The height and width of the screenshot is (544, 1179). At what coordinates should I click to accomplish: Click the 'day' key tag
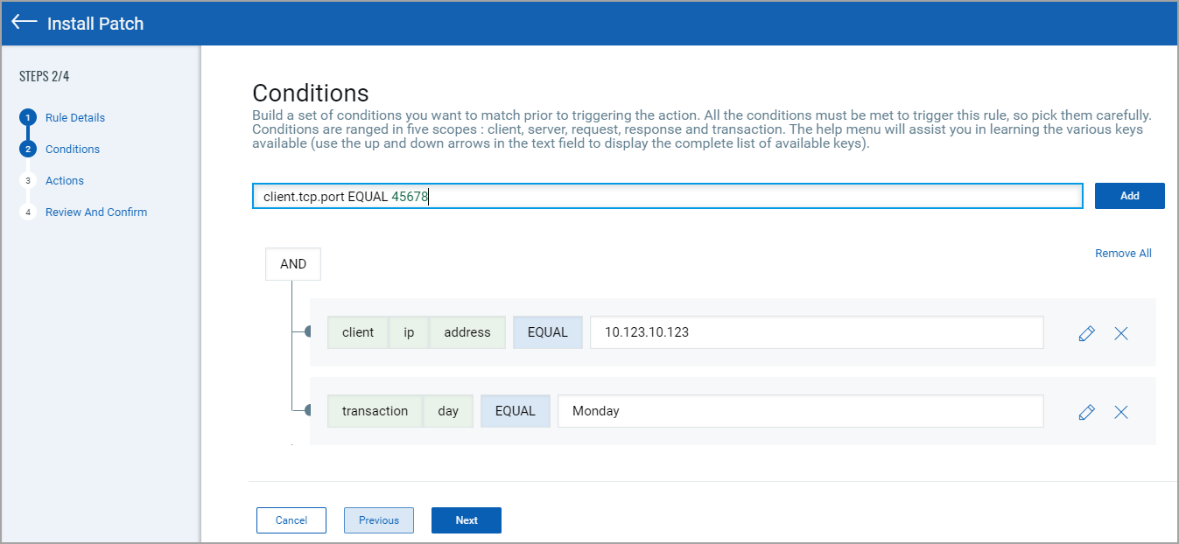(x=448, y=411)
